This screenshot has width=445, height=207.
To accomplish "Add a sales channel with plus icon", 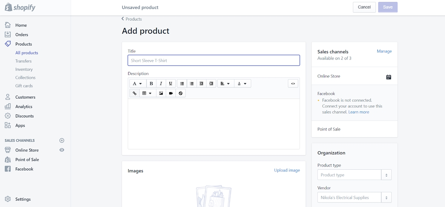I will coord(62,140).
